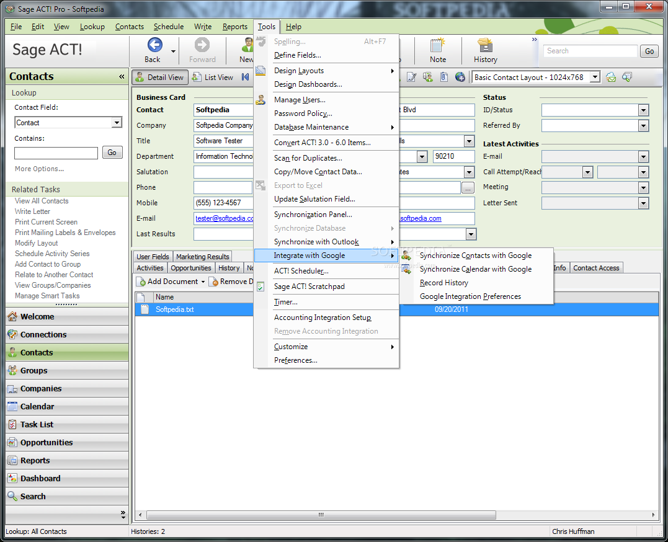Viewport: 668px width, 542px height.
Task: Click View All Contacts task link
Action: coord(42,201)
